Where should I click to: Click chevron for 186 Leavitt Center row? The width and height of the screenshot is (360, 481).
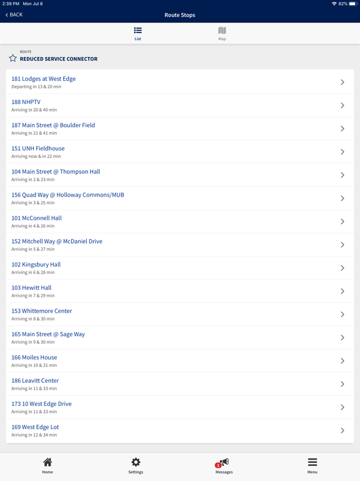click(342, 384)
